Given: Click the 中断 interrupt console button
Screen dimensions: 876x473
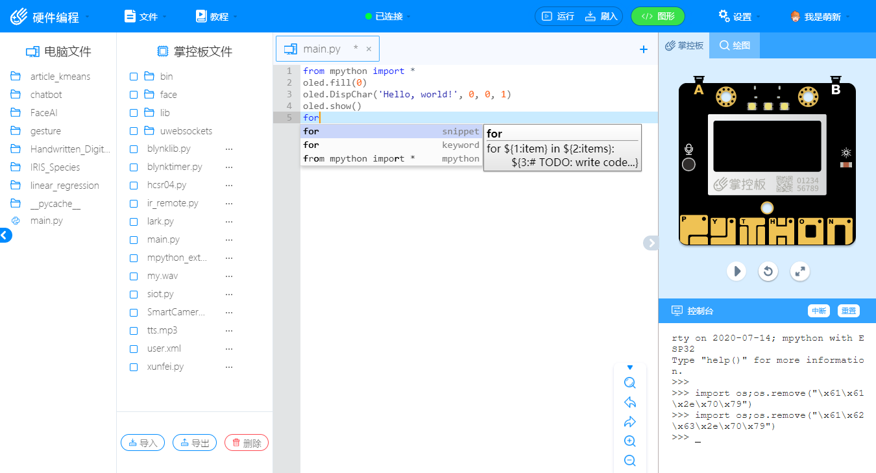Looking at the screenshot, I should pyautogui.click(x=819, y=311).
